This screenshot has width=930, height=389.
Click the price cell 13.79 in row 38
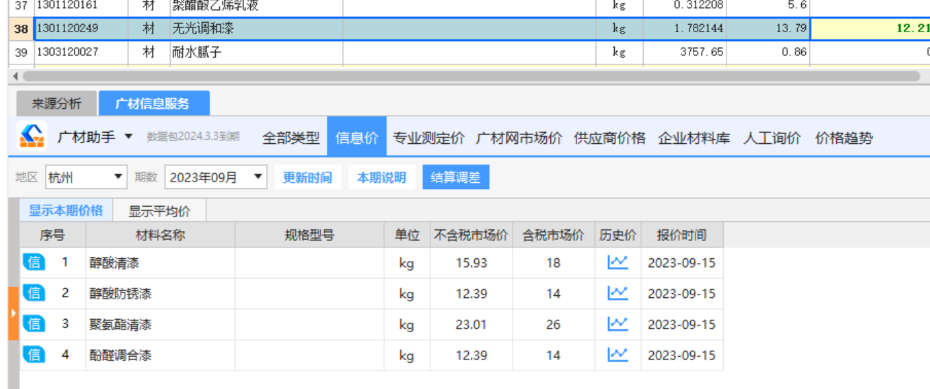click(768, 29)
